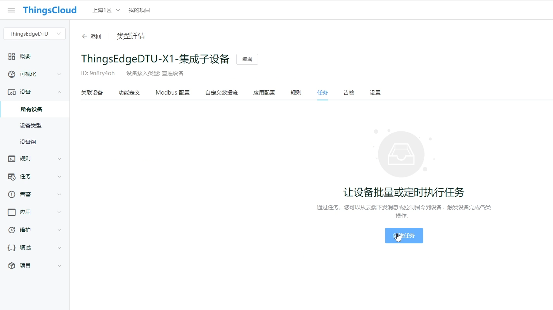553x310 pixels.
Task: Click the 告警 alert circle icon
Action: [x=12, y=194]
